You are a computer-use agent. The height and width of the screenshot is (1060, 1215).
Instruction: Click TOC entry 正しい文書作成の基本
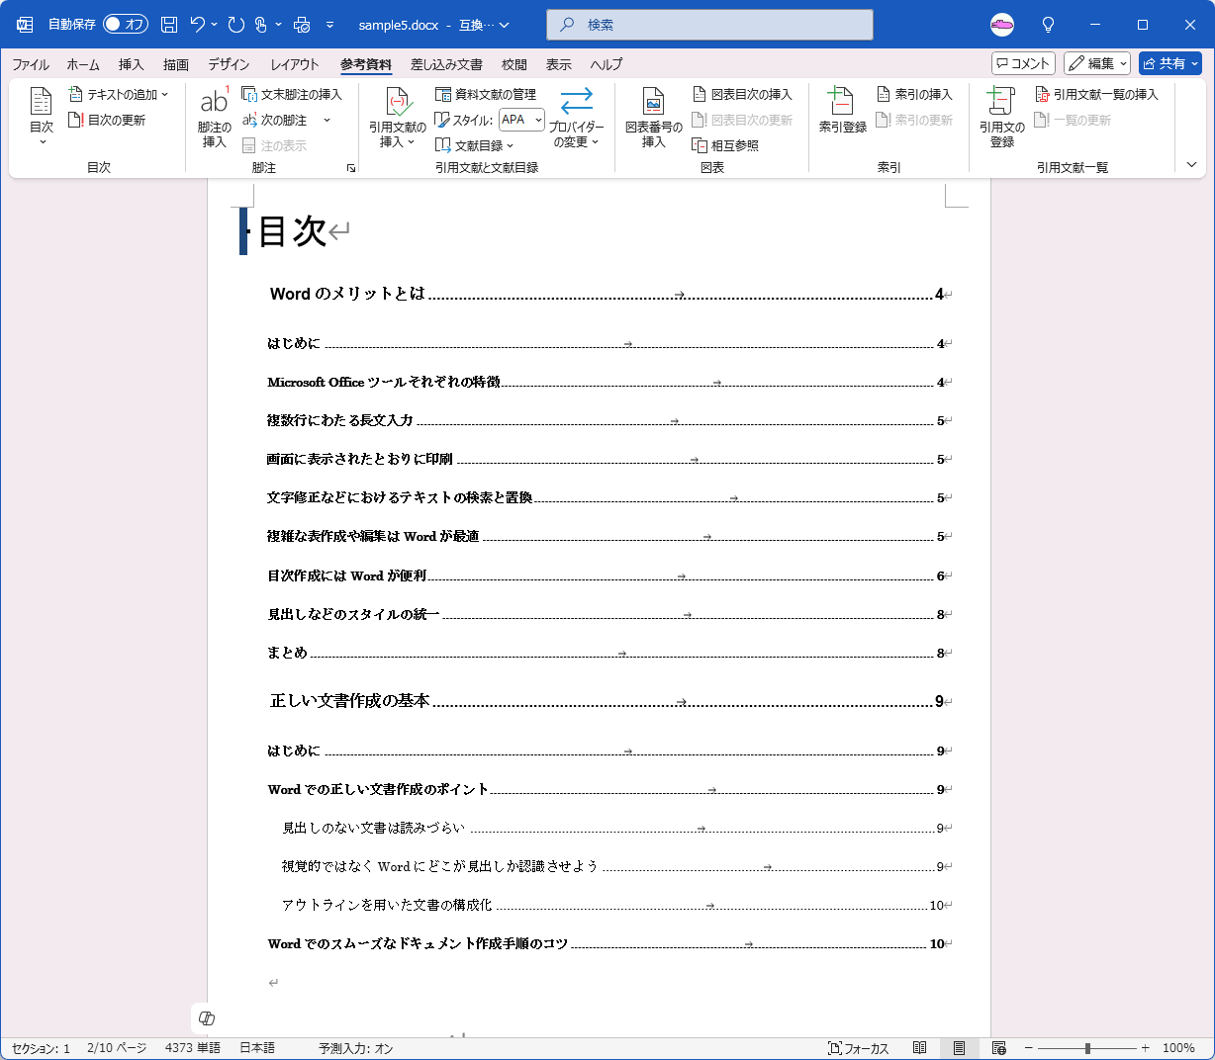pos(607,701)
